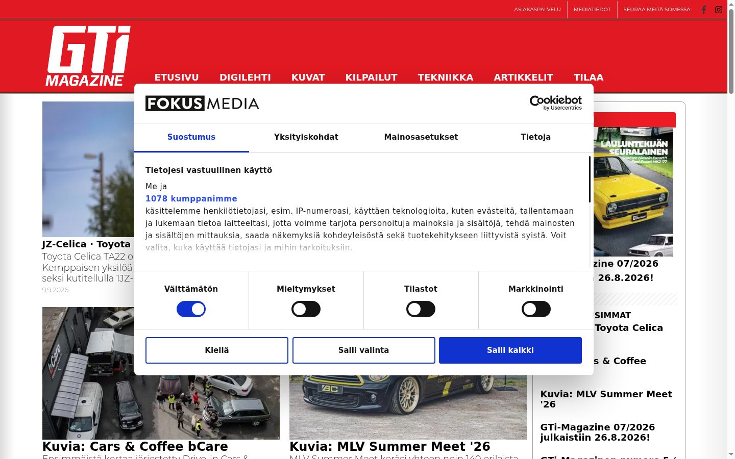This screenshot has width=735, height=459.
Task: Click the Fokus Media logo in the dialog
Action: [202, 104]
